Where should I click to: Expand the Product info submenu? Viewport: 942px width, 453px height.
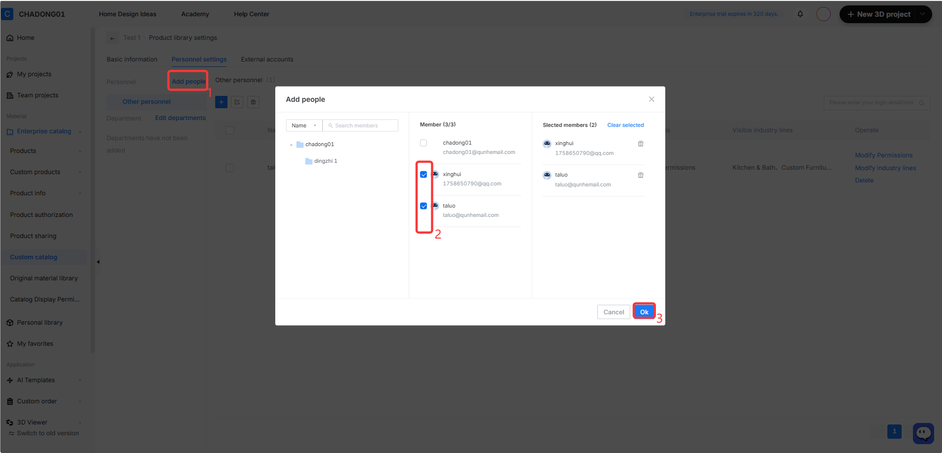click(80, 194)
